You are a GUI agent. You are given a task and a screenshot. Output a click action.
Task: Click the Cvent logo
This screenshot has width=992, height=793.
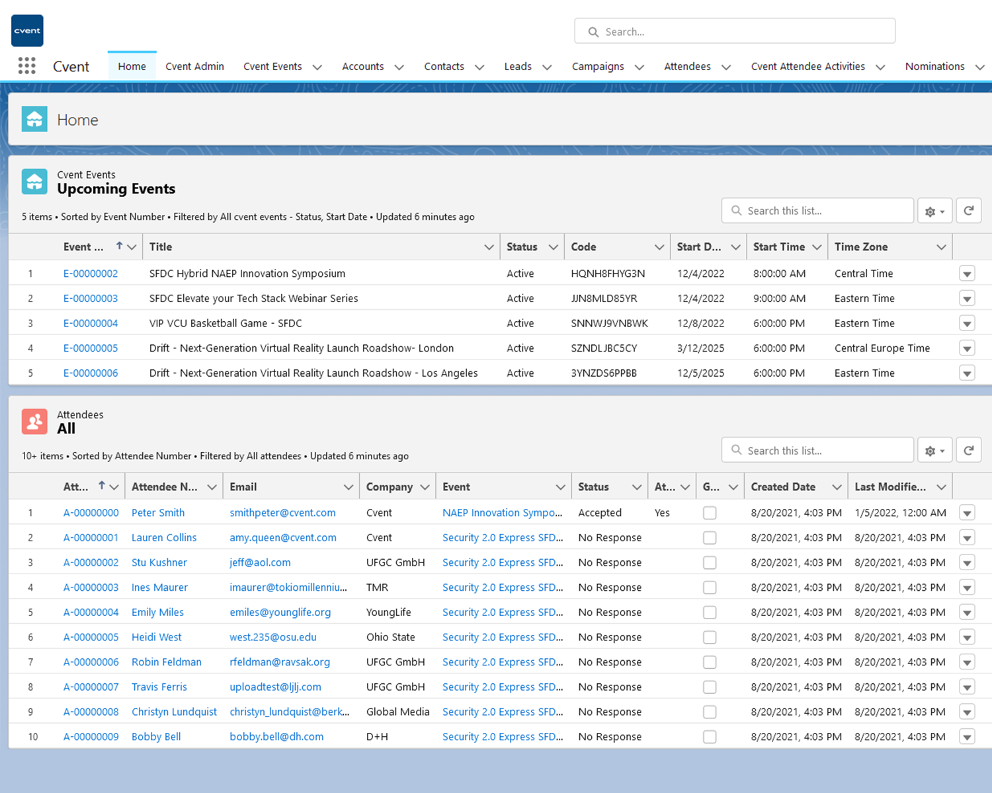pyautogui.click(x=27, y=30)
